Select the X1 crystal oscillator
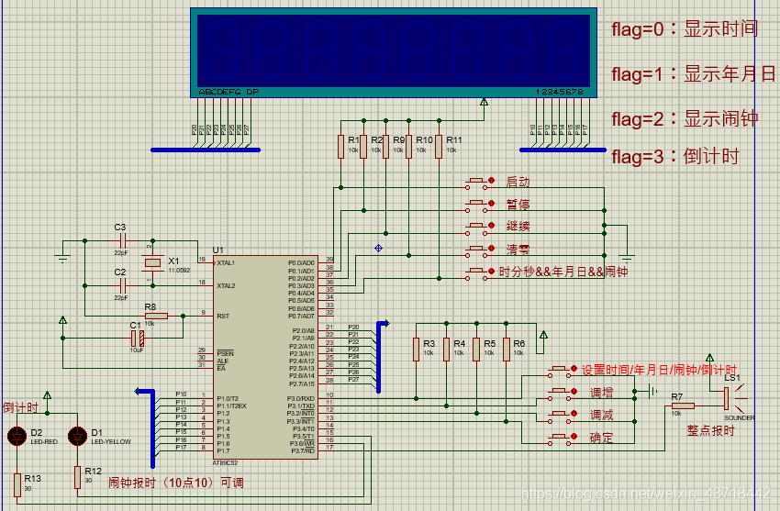 point(152,263)
